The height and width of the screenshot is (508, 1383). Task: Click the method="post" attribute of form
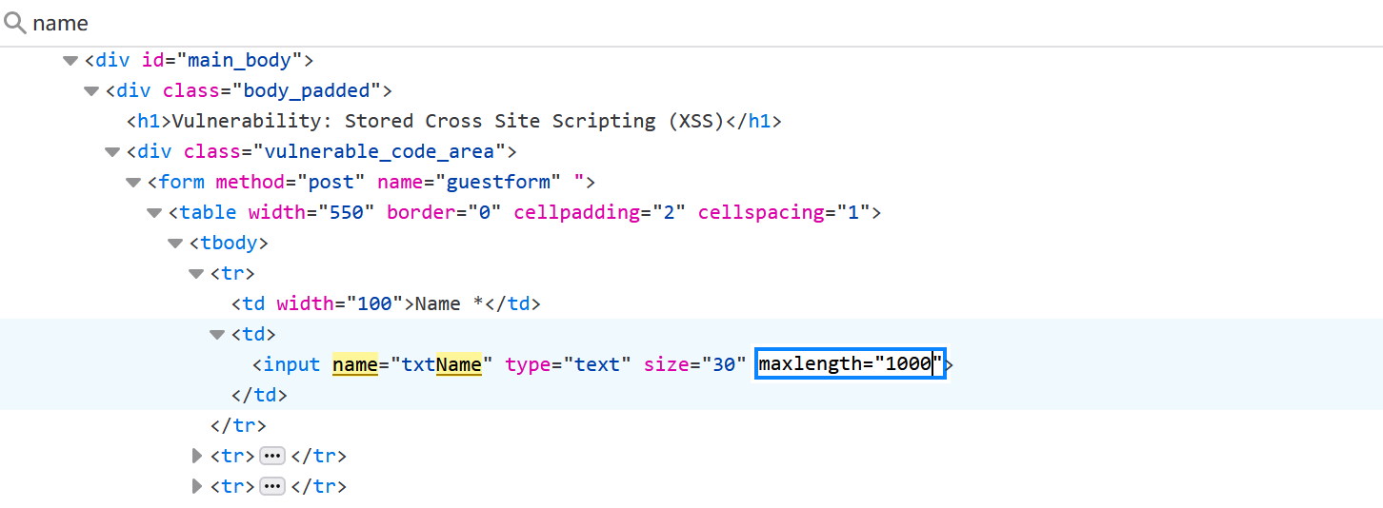coord(291,182)
